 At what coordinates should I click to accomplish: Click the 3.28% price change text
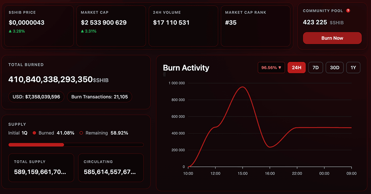pyautogui.click(x=19, y=31)
